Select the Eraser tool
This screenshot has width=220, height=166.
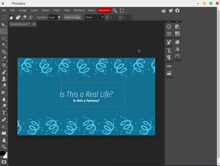coord(4,86)
